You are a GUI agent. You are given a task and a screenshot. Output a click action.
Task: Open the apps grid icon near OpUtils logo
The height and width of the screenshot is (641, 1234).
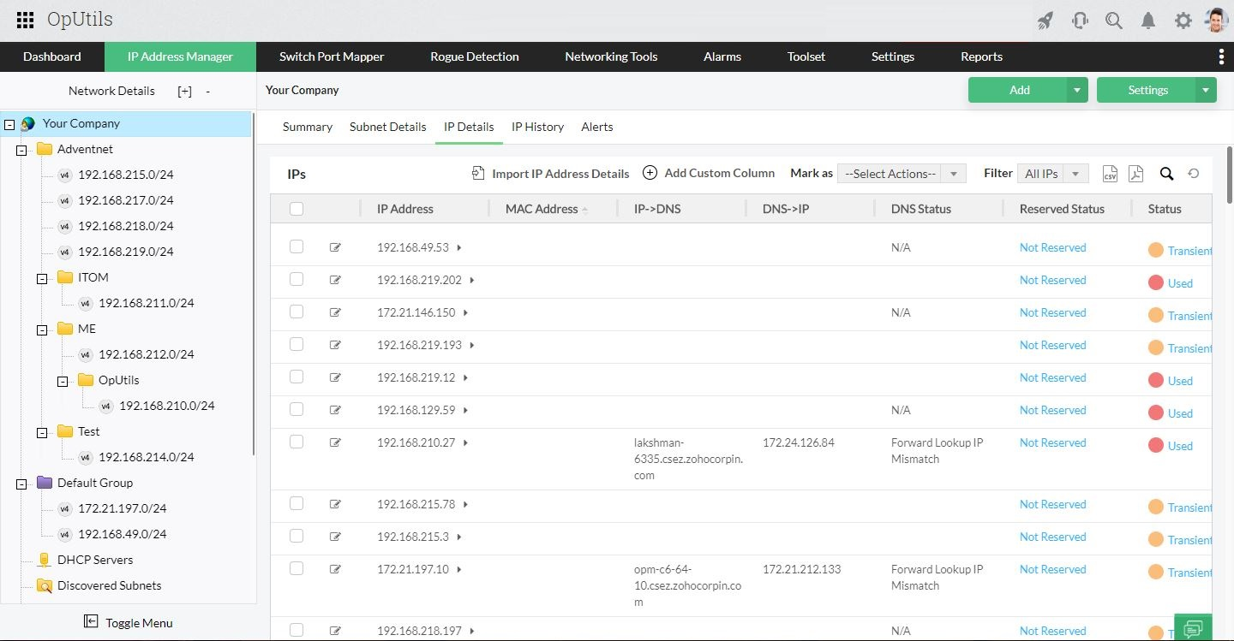25,20
